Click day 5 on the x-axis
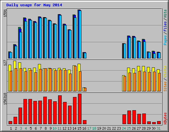This screenshot has width=169, height=132. pos(31,128)
